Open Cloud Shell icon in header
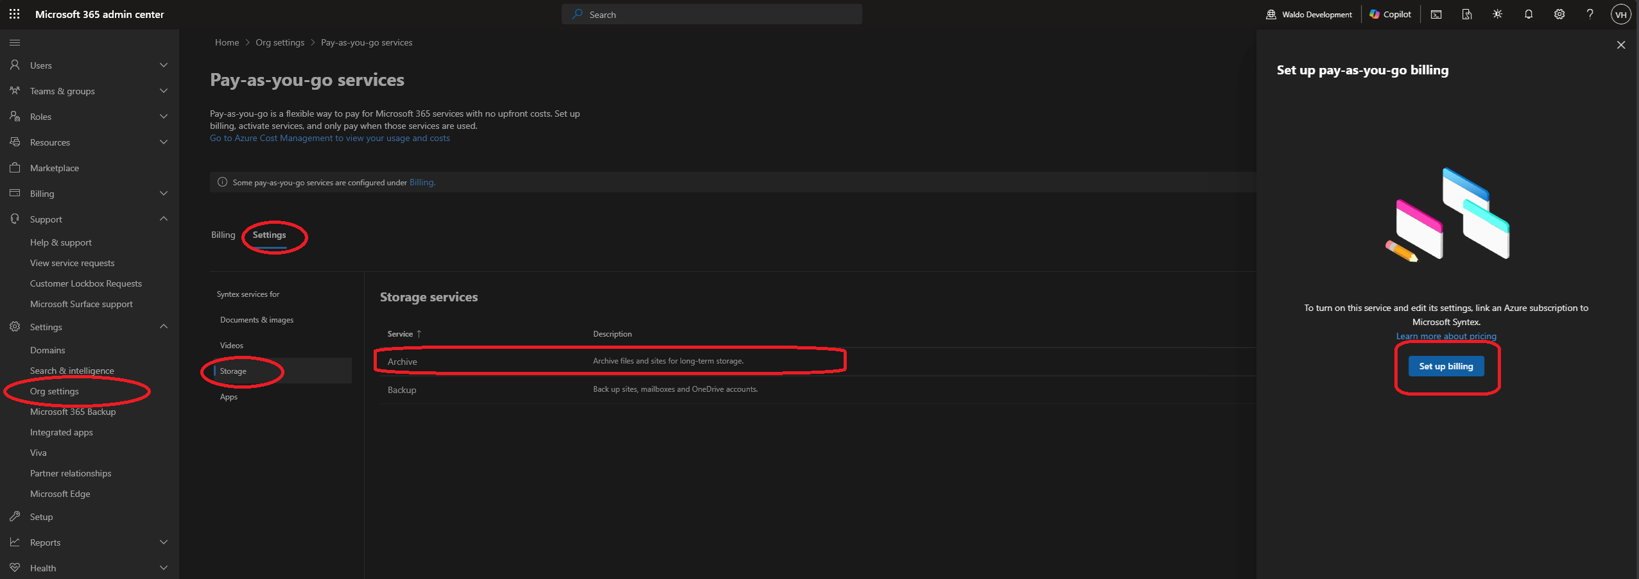 [x=1436, y=14]
